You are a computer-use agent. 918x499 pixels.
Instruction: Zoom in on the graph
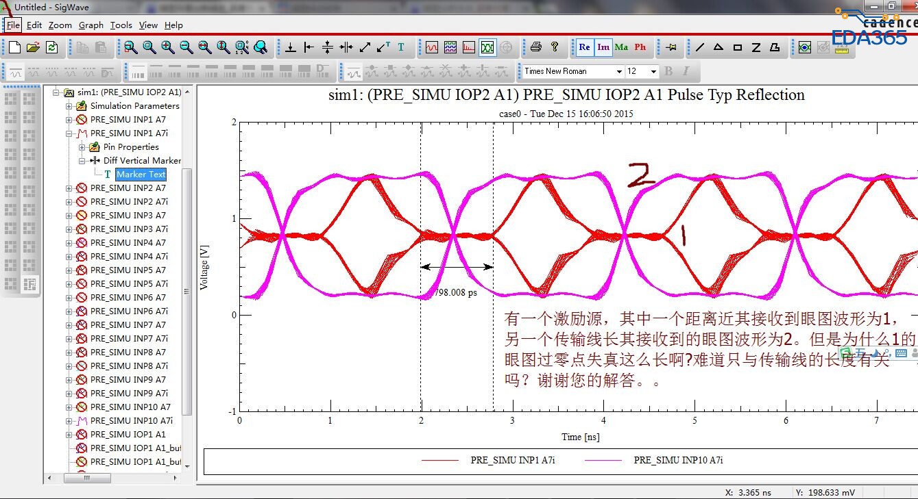pos(168,47)
